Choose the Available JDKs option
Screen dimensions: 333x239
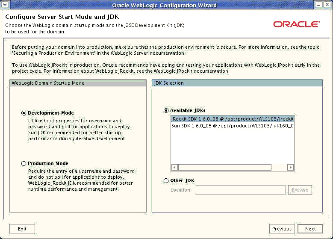[166, 110]
